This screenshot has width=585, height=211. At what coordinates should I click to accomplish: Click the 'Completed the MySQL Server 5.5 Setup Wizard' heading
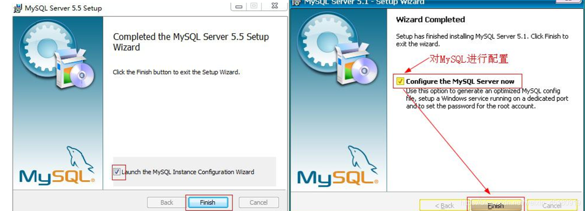191,42
